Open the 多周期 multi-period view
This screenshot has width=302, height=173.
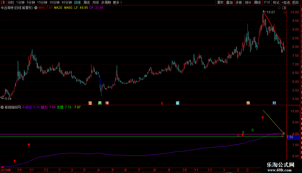coord(106,2)
